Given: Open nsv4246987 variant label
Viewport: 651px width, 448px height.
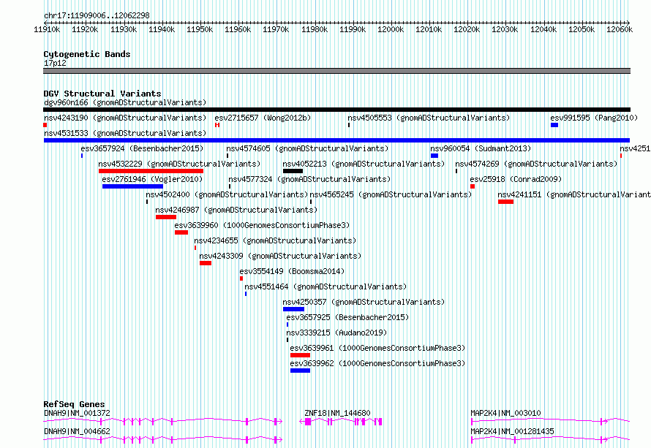Looking at the screenshot, I should tap(236, 210).
